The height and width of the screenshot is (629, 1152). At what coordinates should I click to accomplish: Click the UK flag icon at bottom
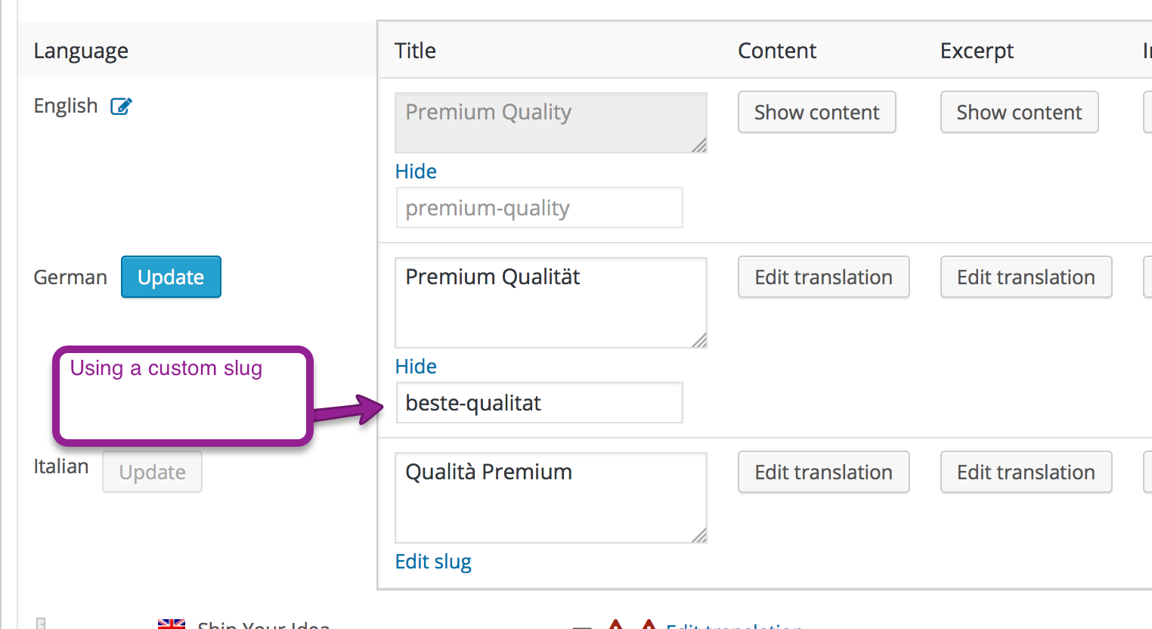[x=171, y=624]
